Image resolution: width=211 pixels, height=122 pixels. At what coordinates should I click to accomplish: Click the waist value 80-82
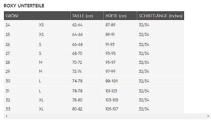click(x=77, y=109)
